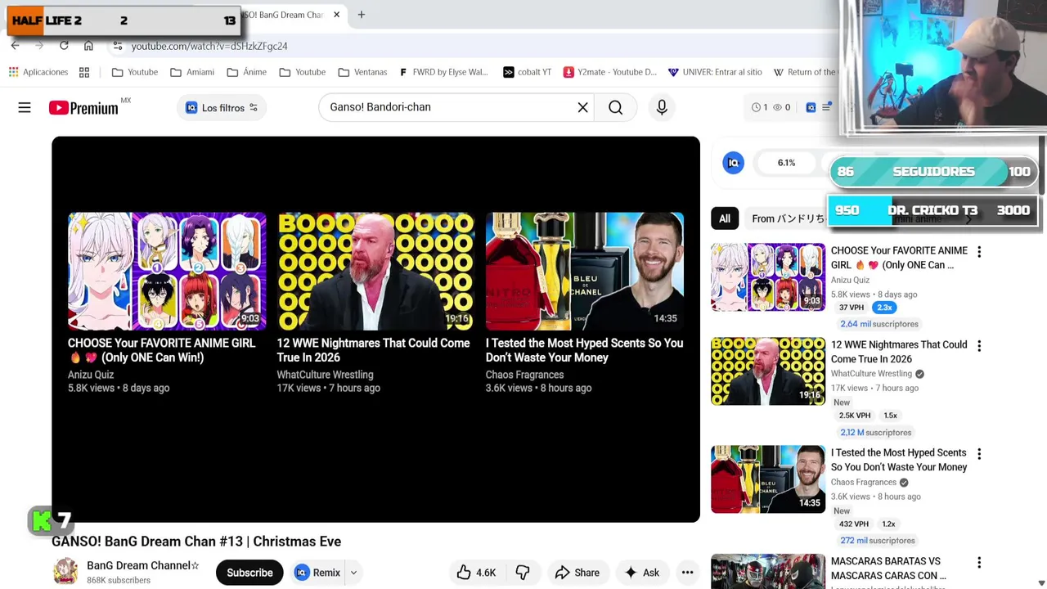This screenshot has width=1047, height=589.
Task: Open sidebar Hyped Scents thumbnail
Action: [768, 479]
